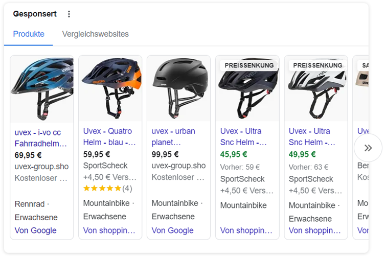Click the Uvex Quatro blue-orange helmet image
Viewport: 386px width, 256px height.
point(110,88)
